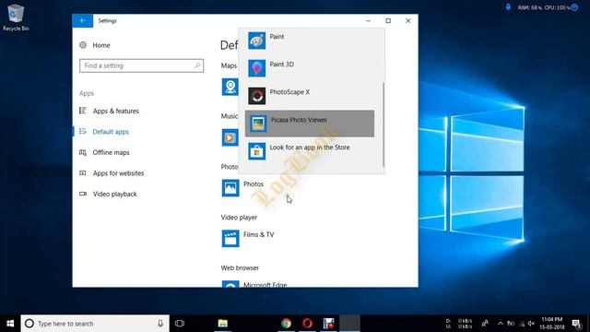Click Look for an app in the Store
The height and width of the screenshot is (332, 590).
coord(310,151)
